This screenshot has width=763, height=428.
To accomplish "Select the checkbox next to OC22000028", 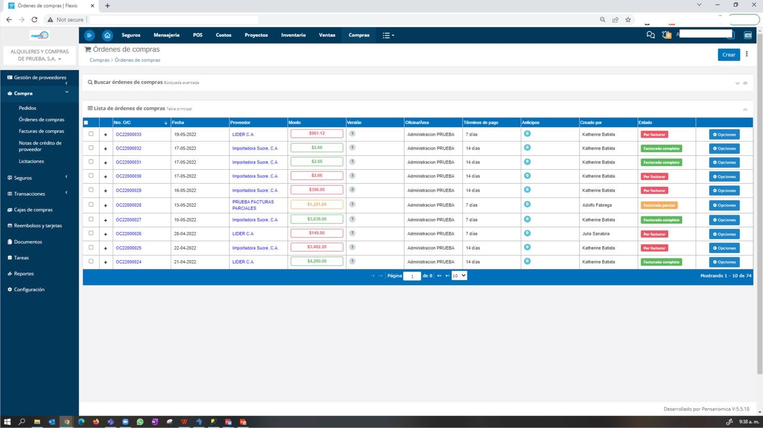I will click(91, 204).
